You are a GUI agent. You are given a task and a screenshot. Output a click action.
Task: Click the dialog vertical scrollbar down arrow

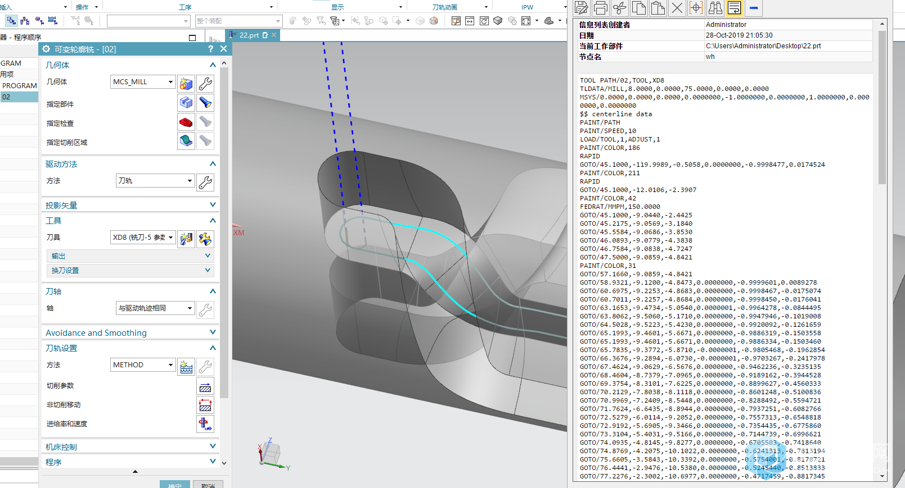click(x=224, y=463)
